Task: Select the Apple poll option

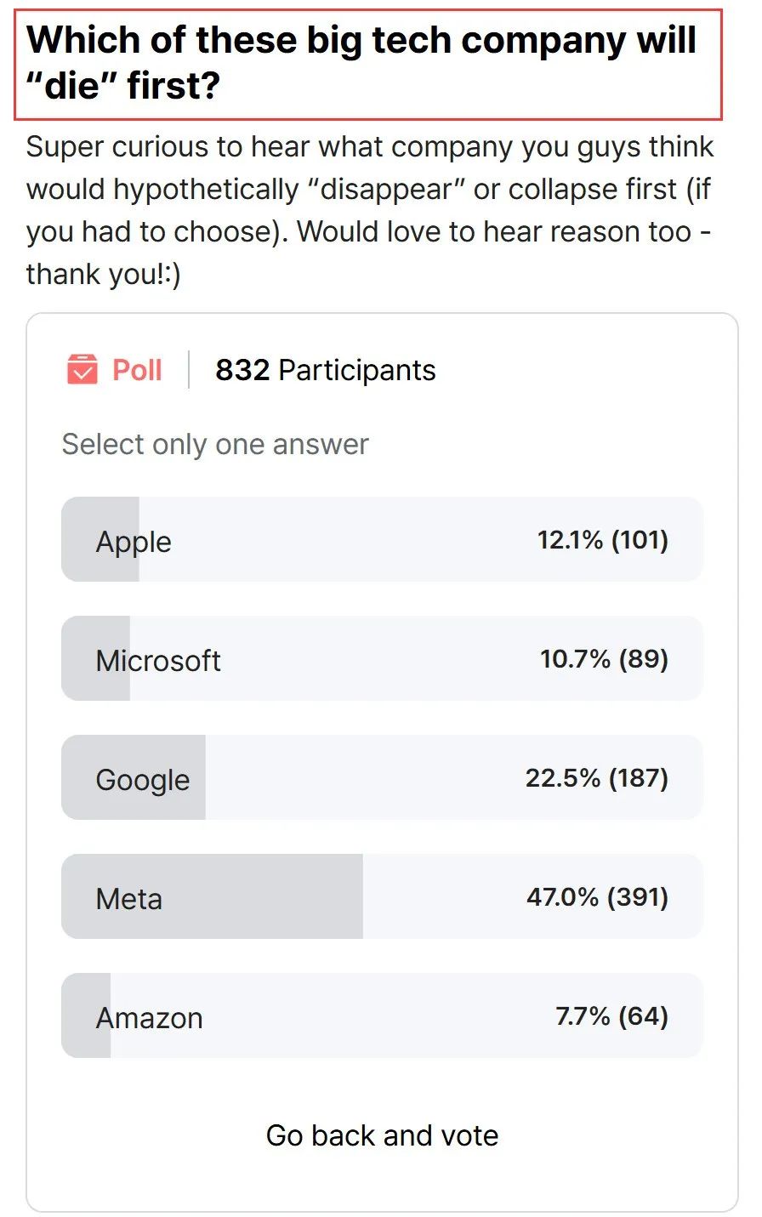Action: 382,540
